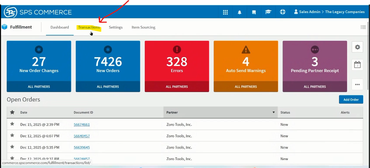The width and height of the screenshot is (370, 168).
Task: Open document 56639645 link
Action: 81,148
